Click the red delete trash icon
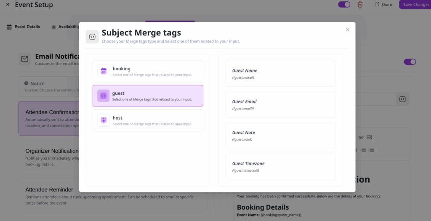This screenshot has width=431, height=221. coord(360,5)
